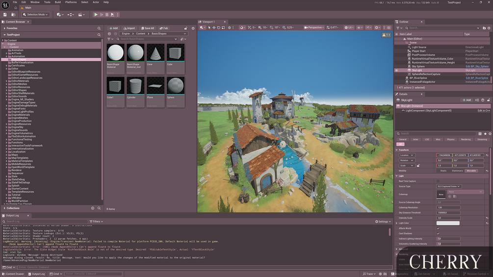The height and width of the screenshot is (277, 493).
Task: Open the Build menu
Action: click(x=58, y=2)
